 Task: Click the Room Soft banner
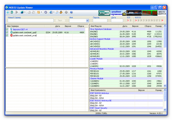tap(134, 13)
